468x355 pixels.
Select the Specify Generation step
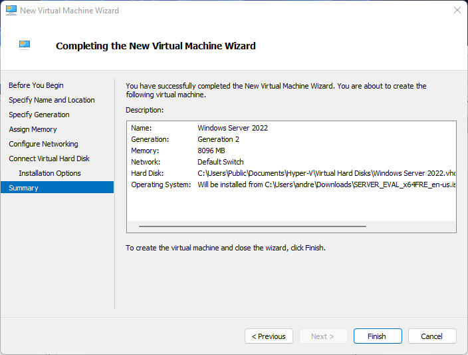39,115
